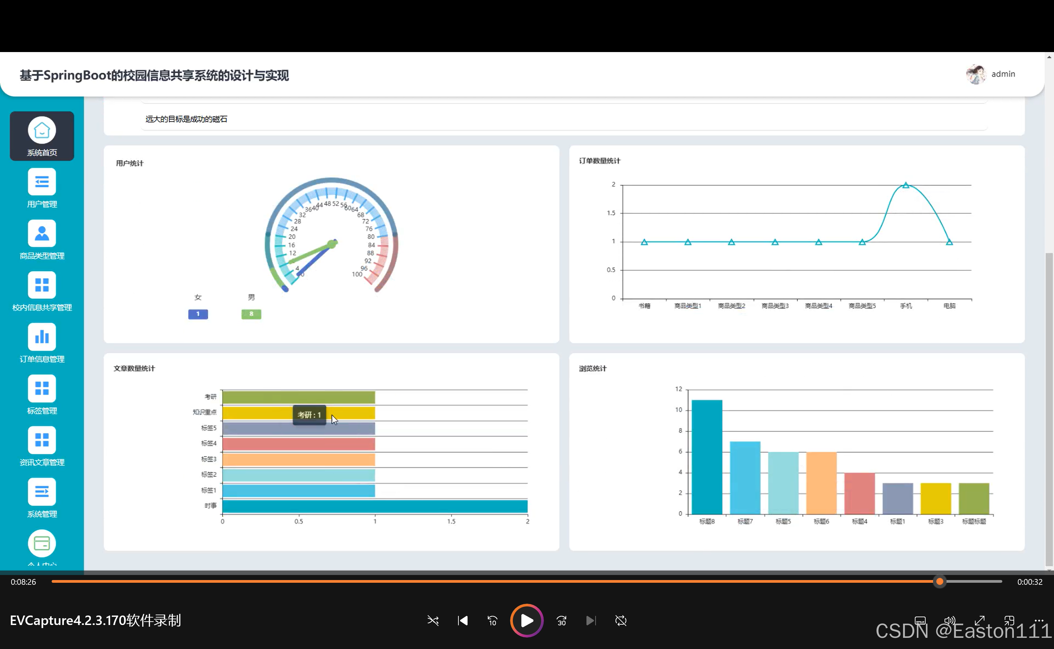Open 资讯文章管理 sidebar icon
Screen dimensions: 1054x649
click(x=42, y=440)
